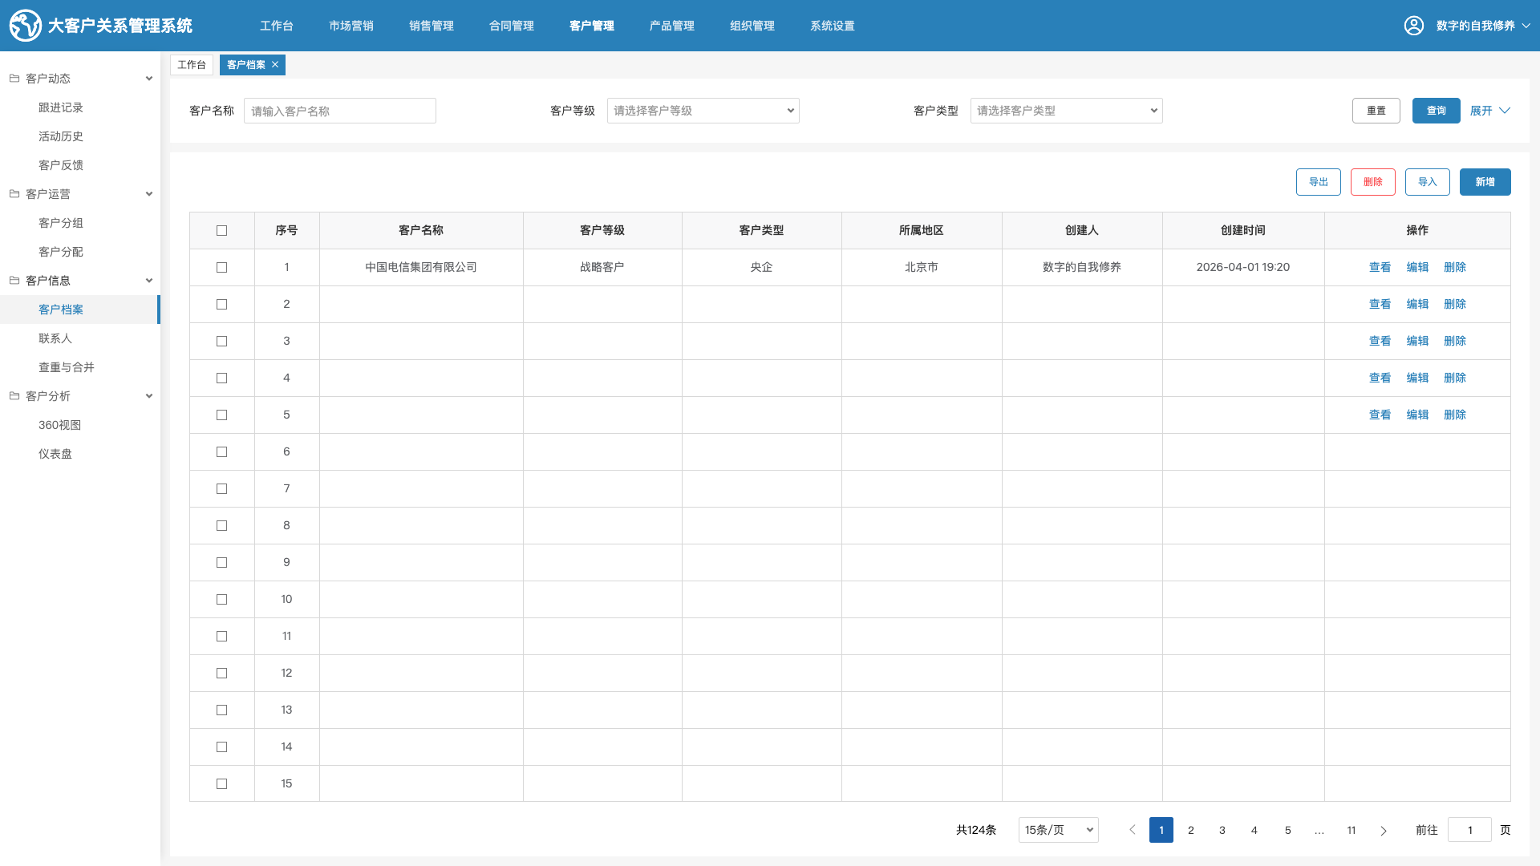Viewport: 1540px width, 866px height.
Task: Click 编辑 link for row 1
Action: click(1417, 268)
